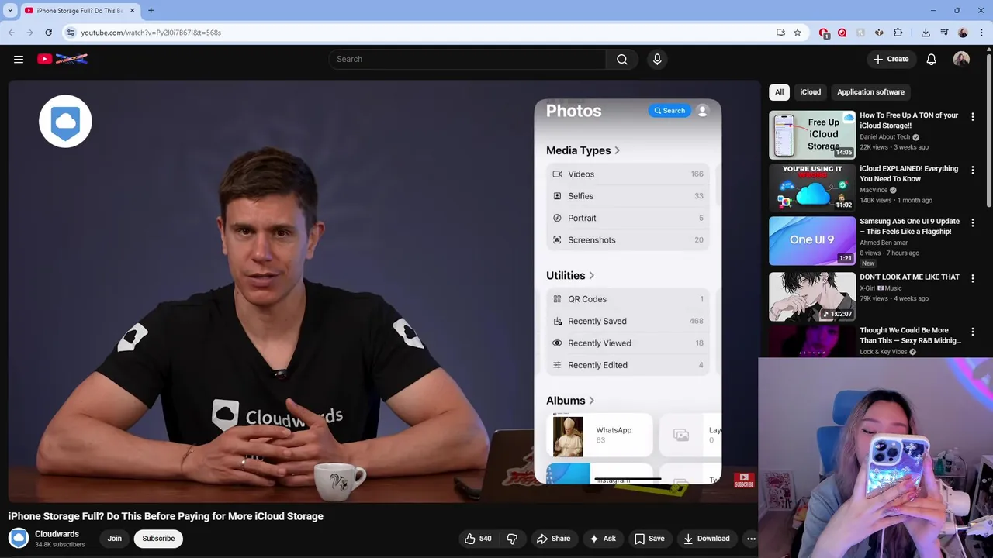993x558 pixels.
Task: Open more actions ellipsis below the video
Action: click(x=751, y=539)
